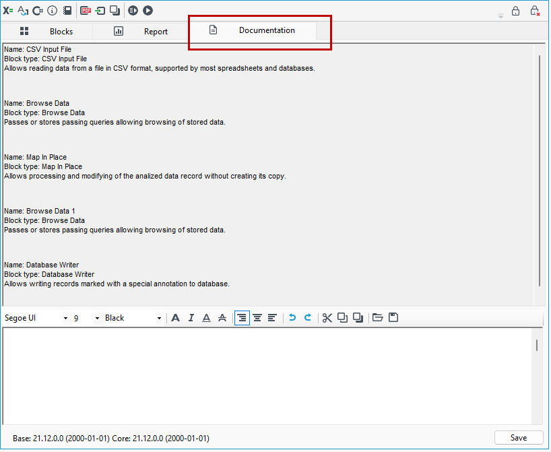Image resolution: width=551 pixels, height=452 pixels.
Task: Click the copy icon in the editor toolbar
Action: [x=342, y=318]
